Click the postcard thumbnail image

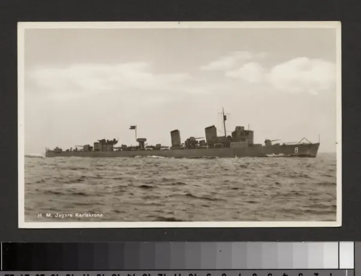pyautogui.click(x=179, y=124)
